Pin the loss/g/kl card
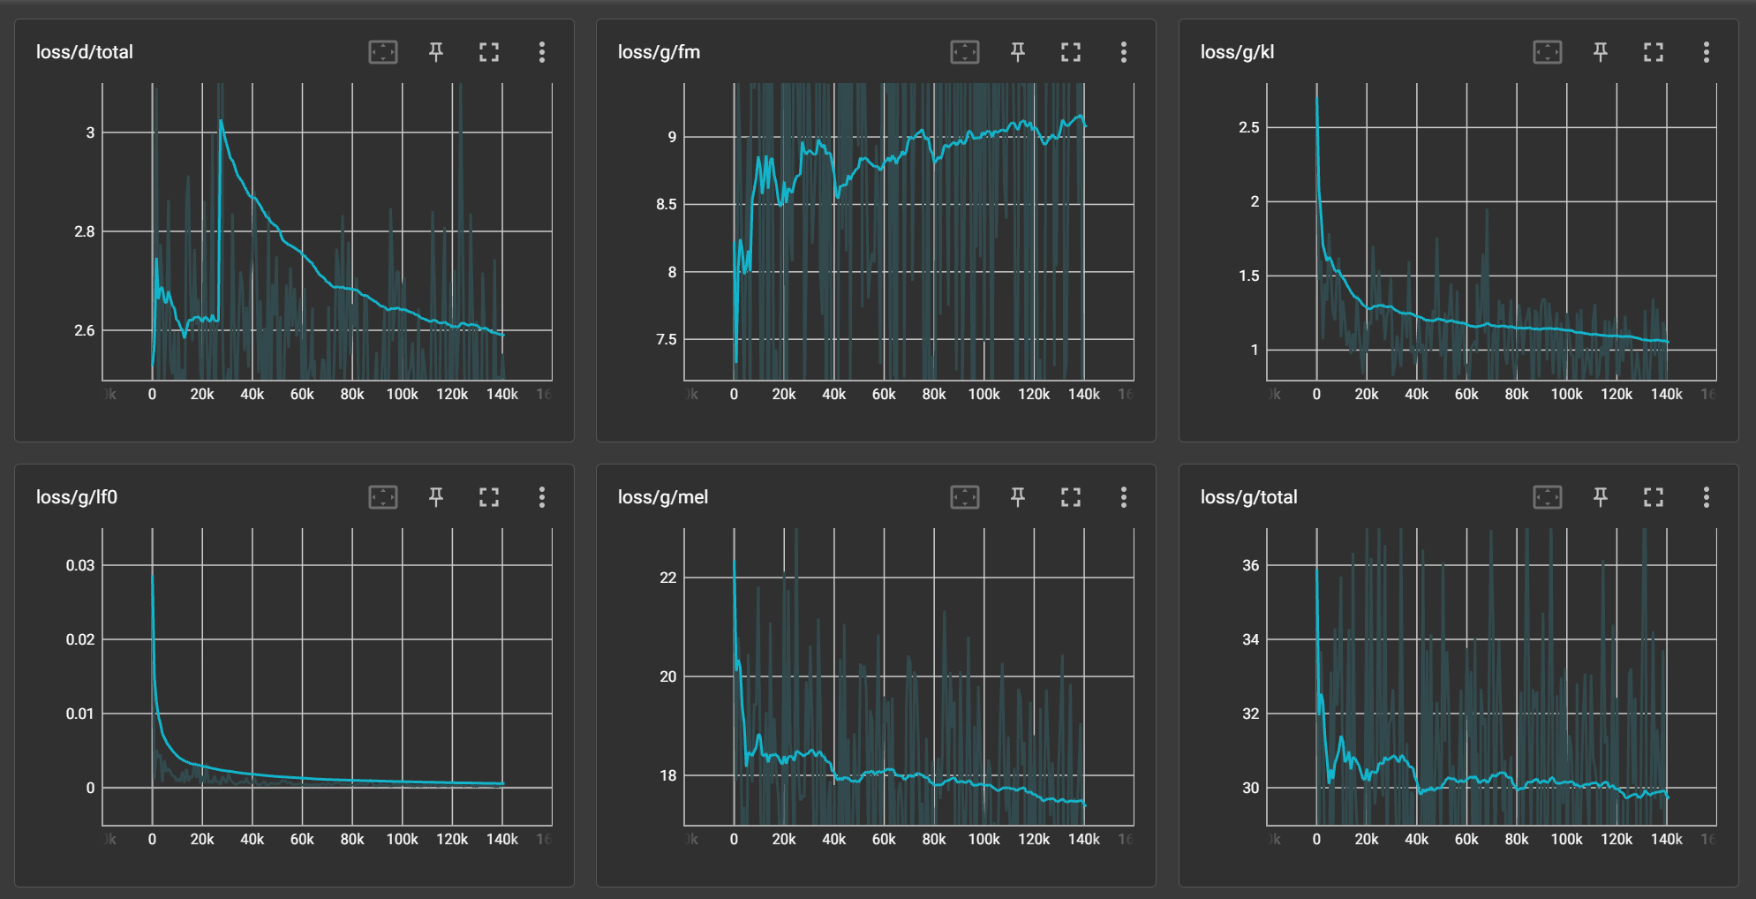The image size is (1756, 899). (1601, 52)
